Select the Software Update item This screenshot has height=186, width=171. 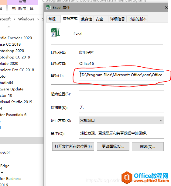click(12, 89)
